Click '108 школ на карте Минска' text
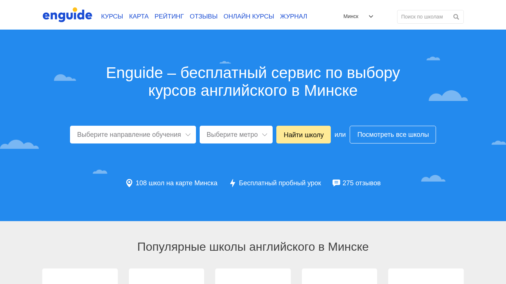506x284 pixels. click(176, 183)
